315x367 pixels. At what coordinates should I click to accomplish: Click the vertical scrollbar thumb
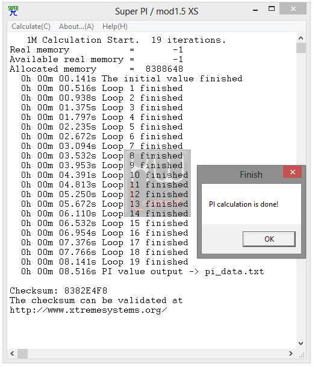[x=301, y=48]
